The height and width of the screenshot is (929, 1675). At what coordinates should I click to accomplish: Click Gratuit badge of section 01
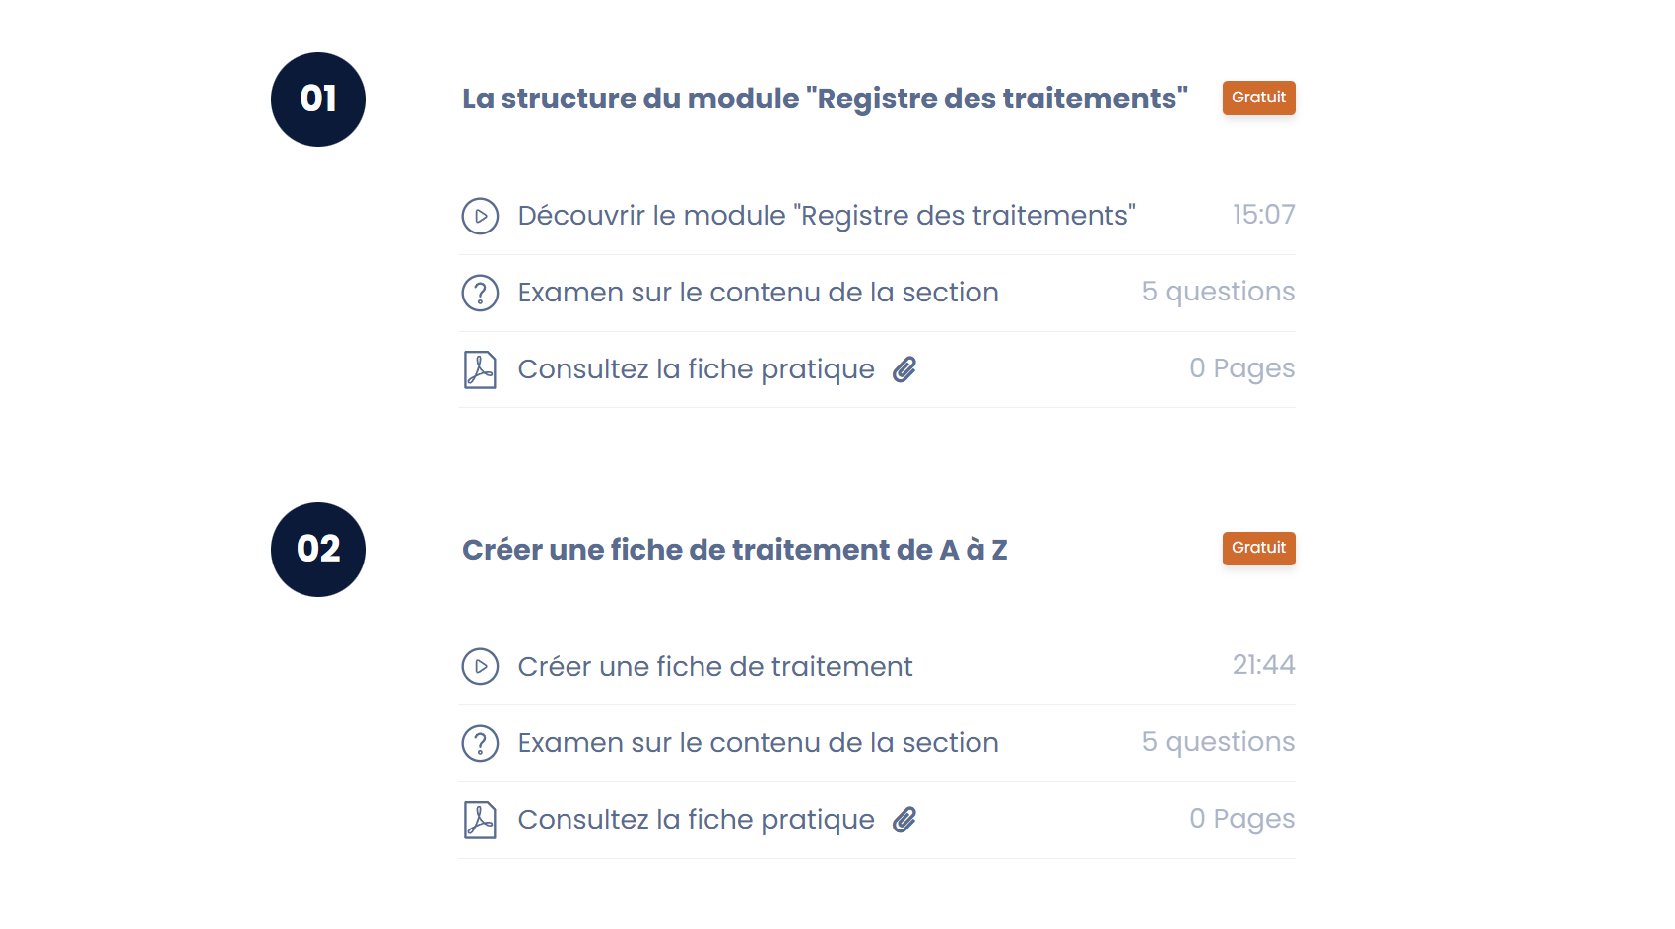[1258, 98]
